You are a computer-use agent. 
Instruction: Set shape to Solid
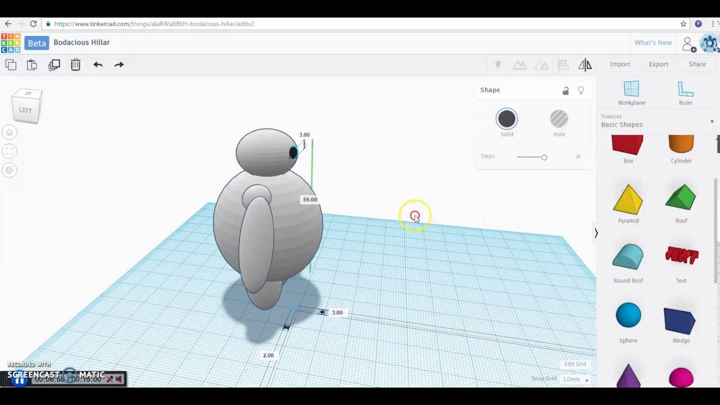tap(507, 119)
